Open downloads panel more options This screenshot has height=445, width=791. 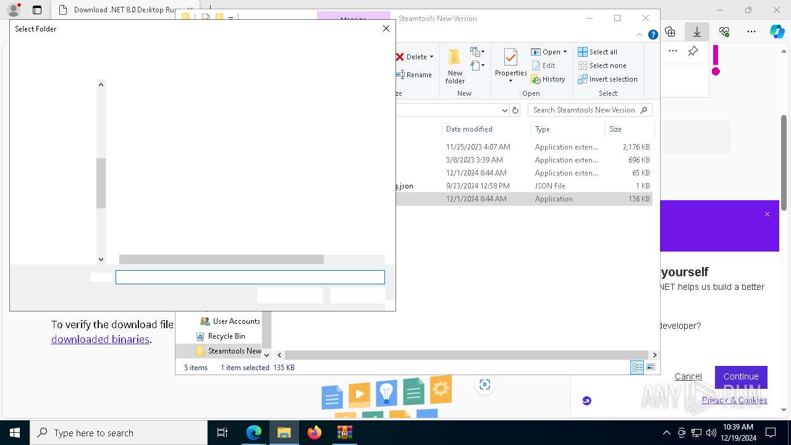tap(673, 51)
